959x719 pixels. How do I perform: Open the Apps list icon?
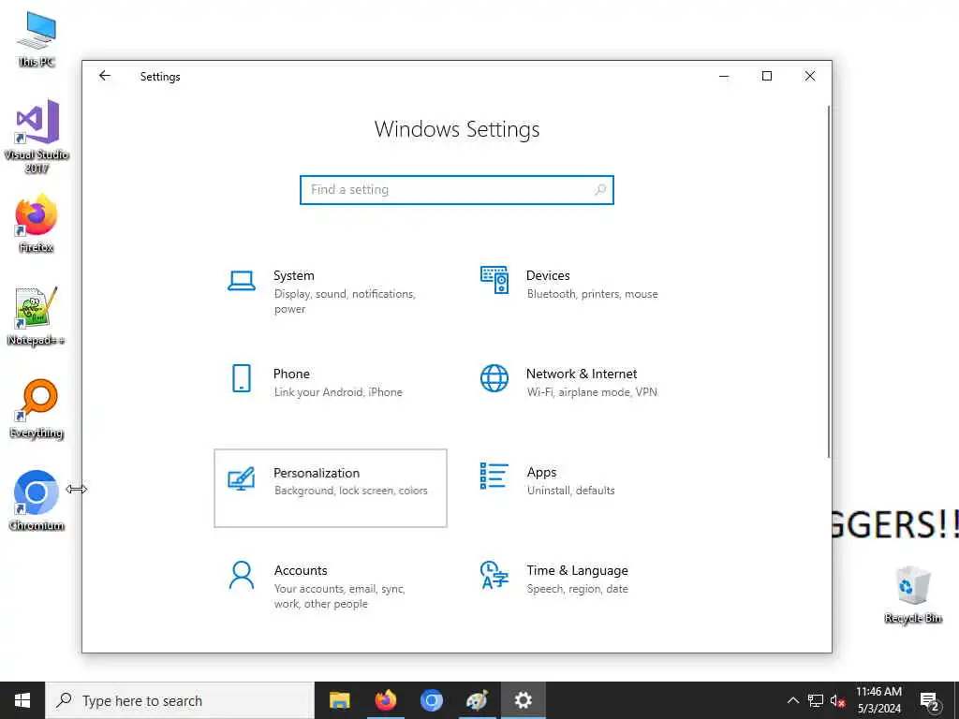click(494, 476)
